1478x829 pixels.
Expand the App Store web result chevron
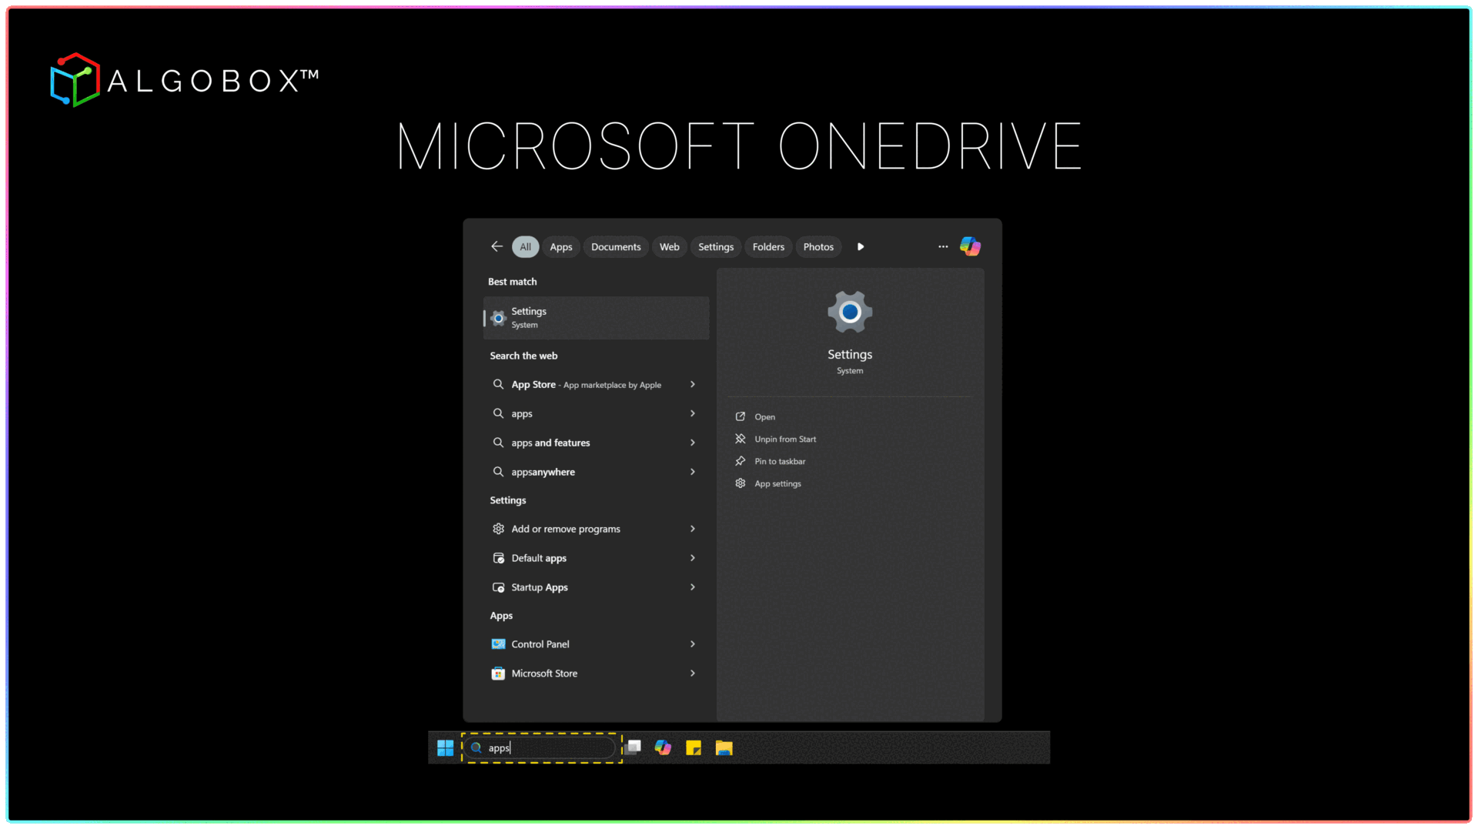pos(693,384)
